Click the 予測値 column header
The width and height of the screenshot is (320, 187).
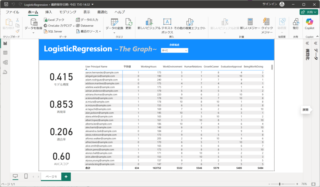(x=127, y=66)
